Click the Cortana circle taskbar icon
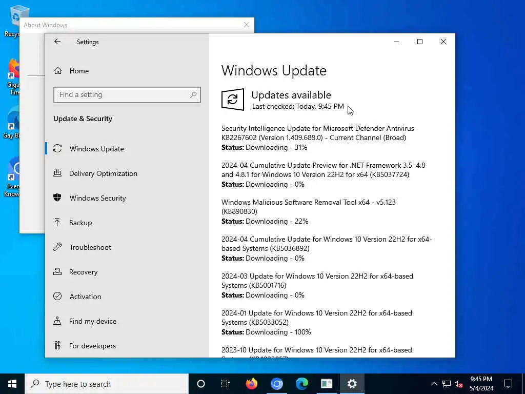 point(201,384)
